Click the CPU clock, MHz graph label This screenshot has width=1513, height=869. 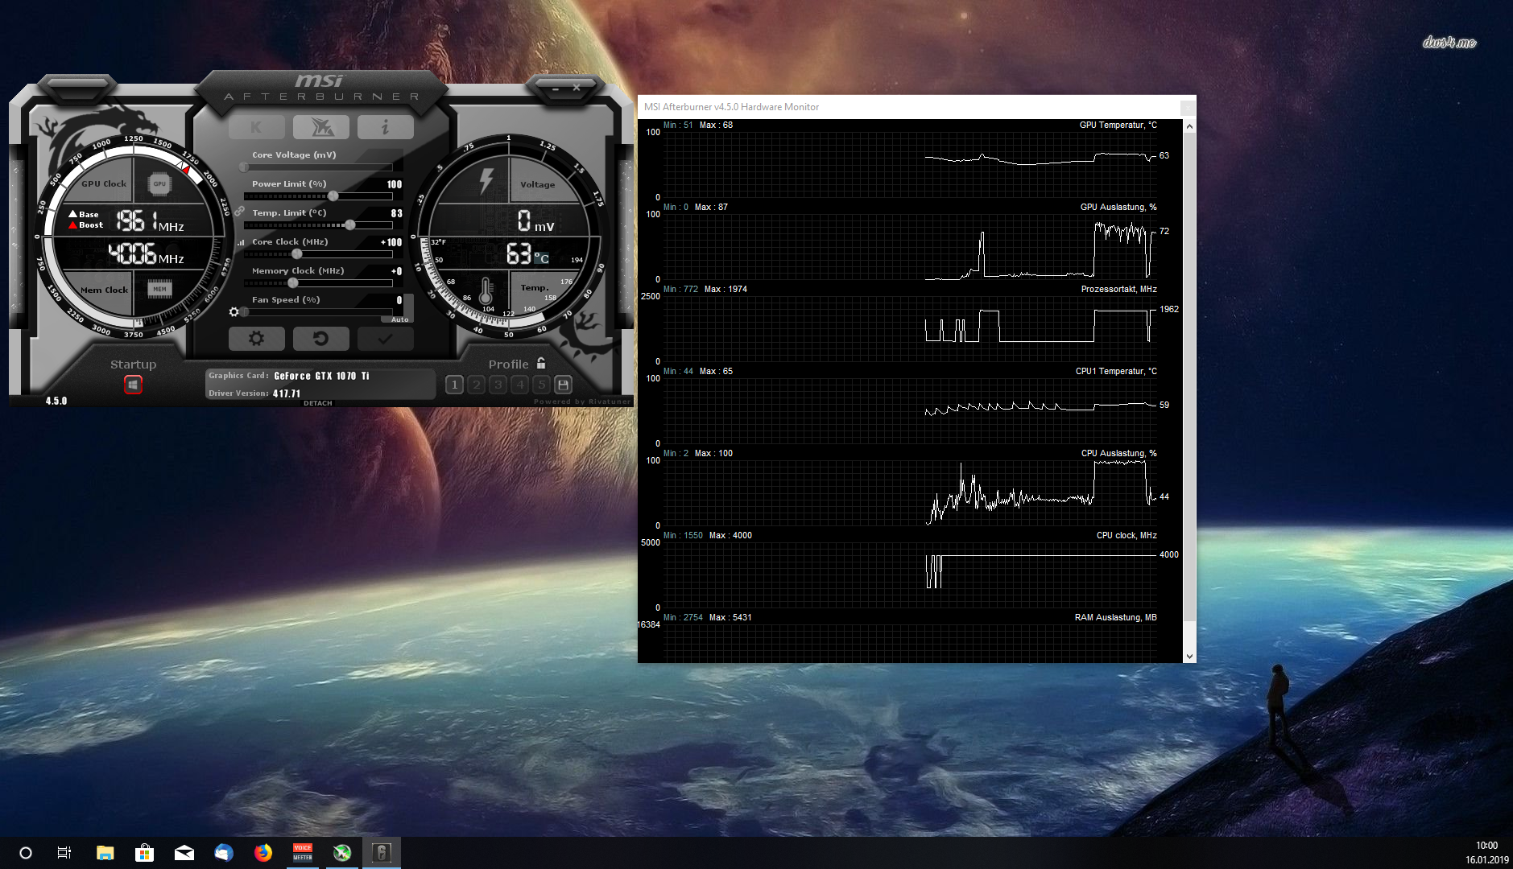click(x=1126, y=535)
